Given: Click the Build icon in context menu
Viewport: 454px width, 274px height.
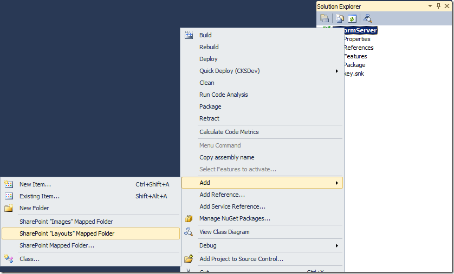Looking at the screenshot, I should click(189, 35).
